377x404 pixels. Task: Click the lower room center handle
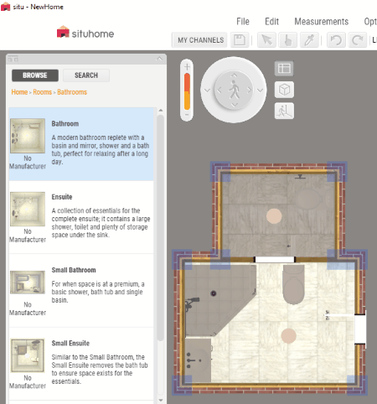click(x=288, y=336)
